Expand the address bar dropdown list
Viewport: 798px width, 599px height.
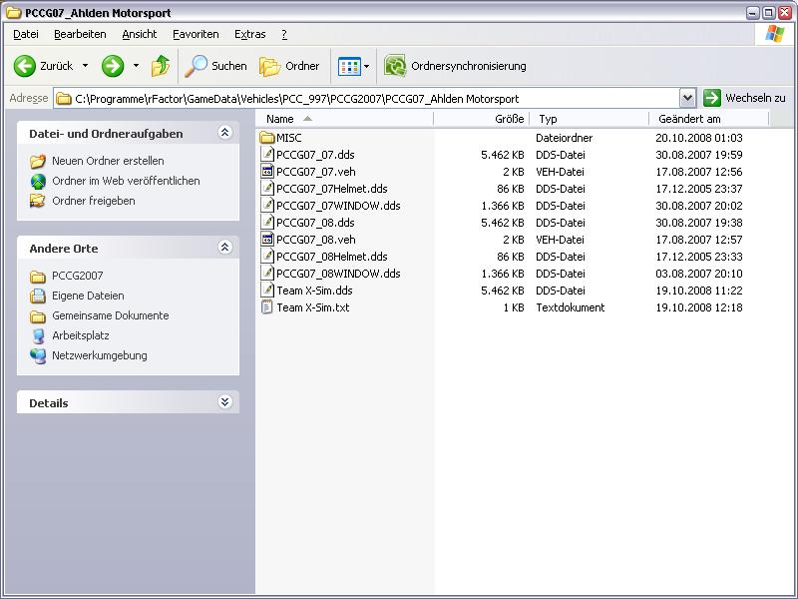click(x=687, y=98)
